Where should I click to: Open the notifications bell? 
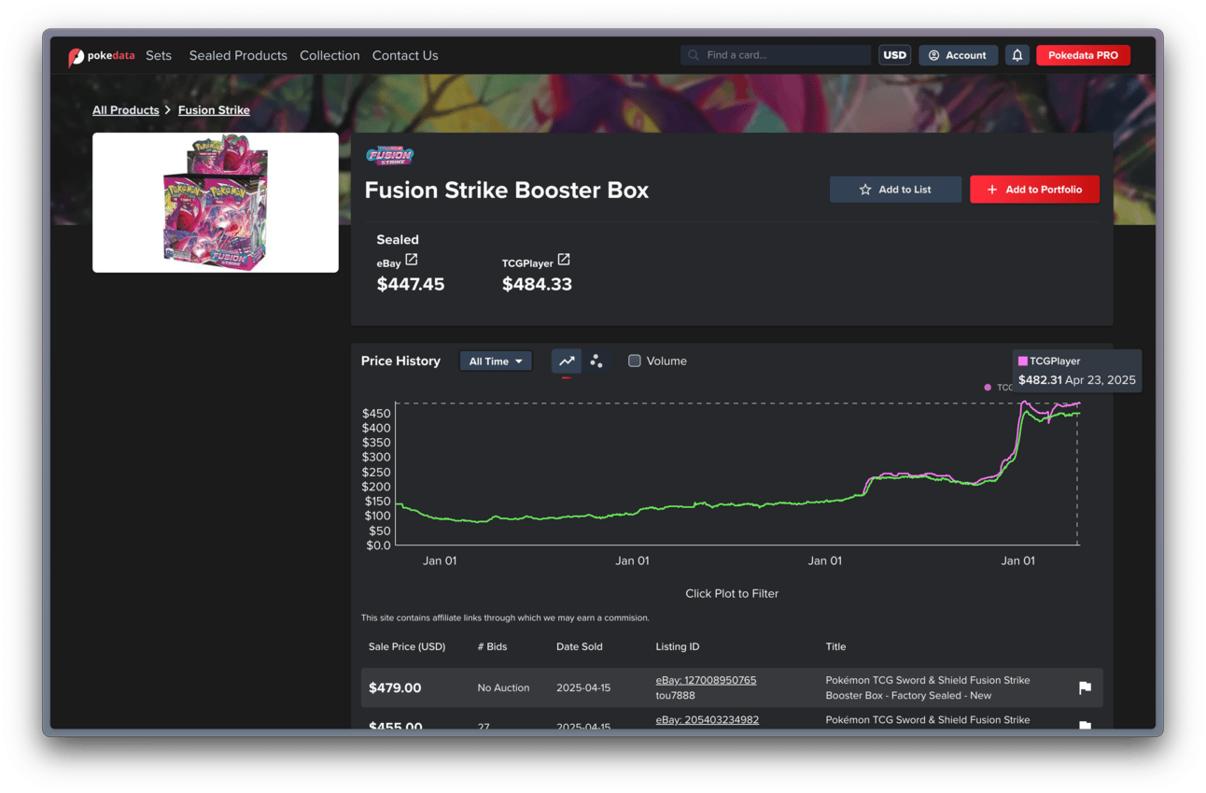point(1017,55)
